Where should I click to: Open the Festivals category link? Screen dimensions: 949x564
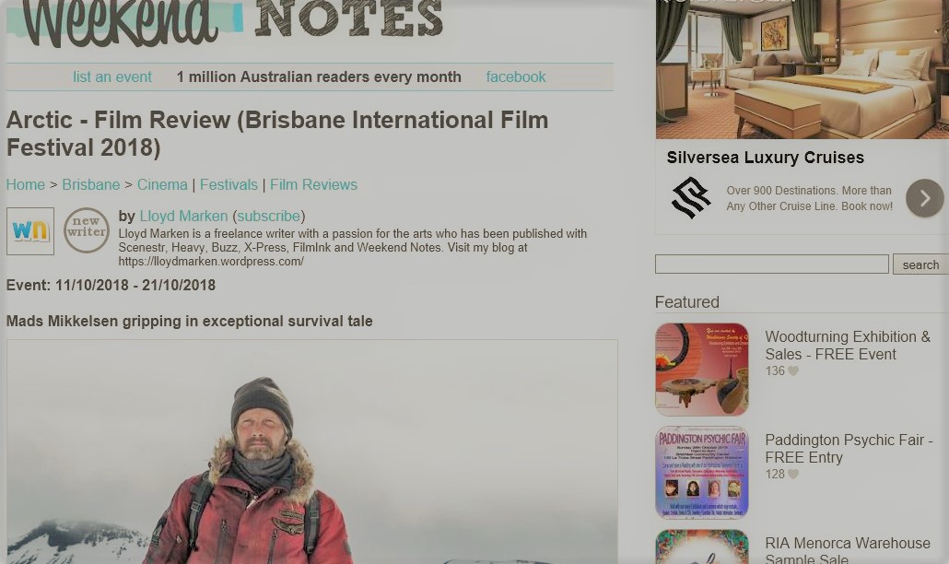228,184
